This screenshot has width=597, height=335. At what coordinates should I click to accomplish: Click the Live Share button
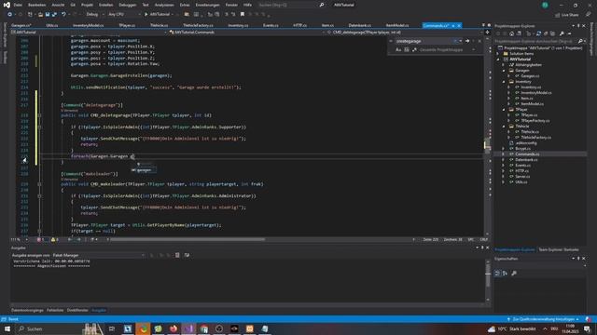[x=566, y=15]
